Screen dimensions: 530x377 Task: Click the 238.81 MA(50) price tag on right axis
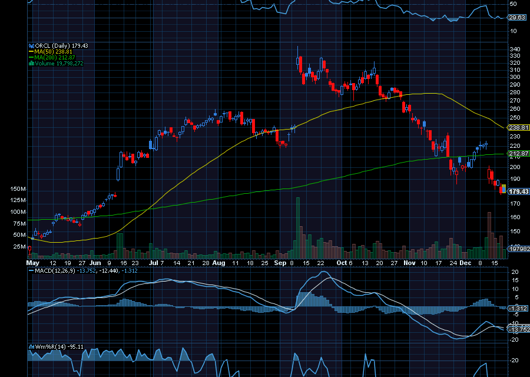517,127
